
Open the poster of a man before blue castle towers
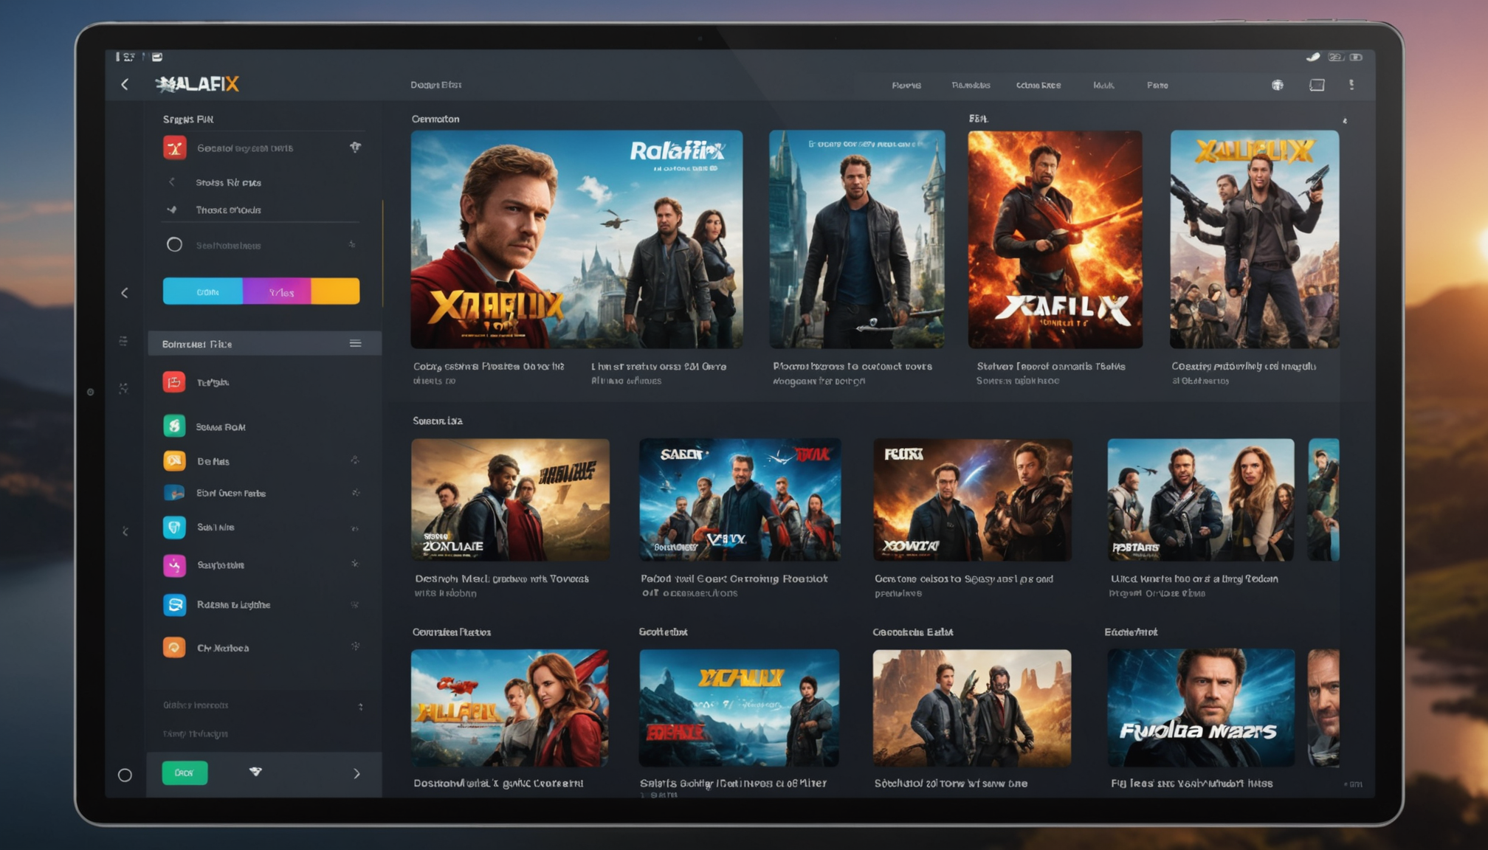tap(857, 239)
